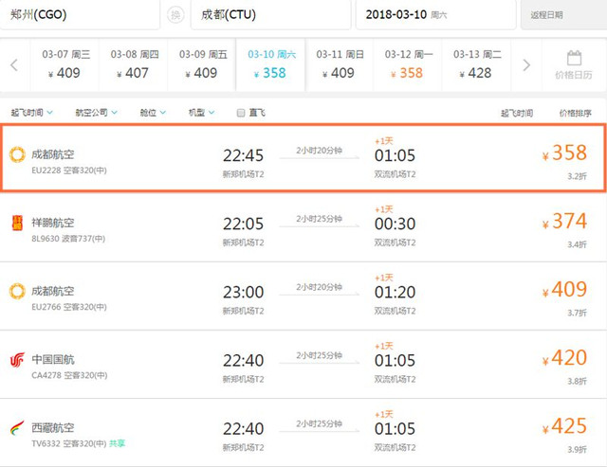Viewport: 607px width, 467px height.
Task: Click the Tibet Airlines logo for TV6332
Action: coord(17,427)
